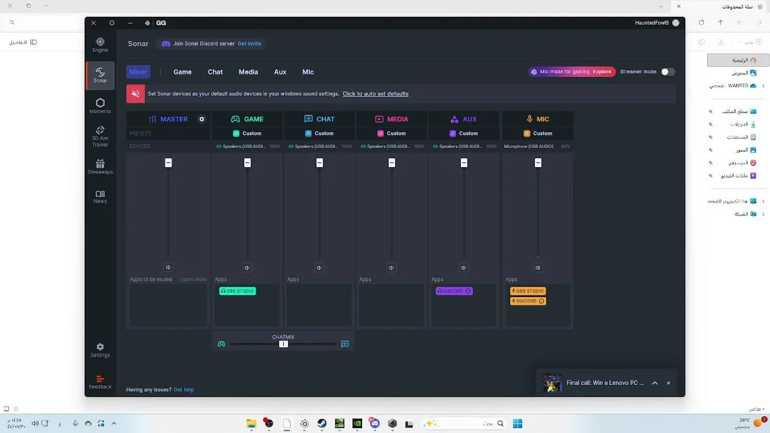Open the Lenovo giveaway notification thumbnail
This screenshot has height=433, width=770.
(x=552, y=383)
